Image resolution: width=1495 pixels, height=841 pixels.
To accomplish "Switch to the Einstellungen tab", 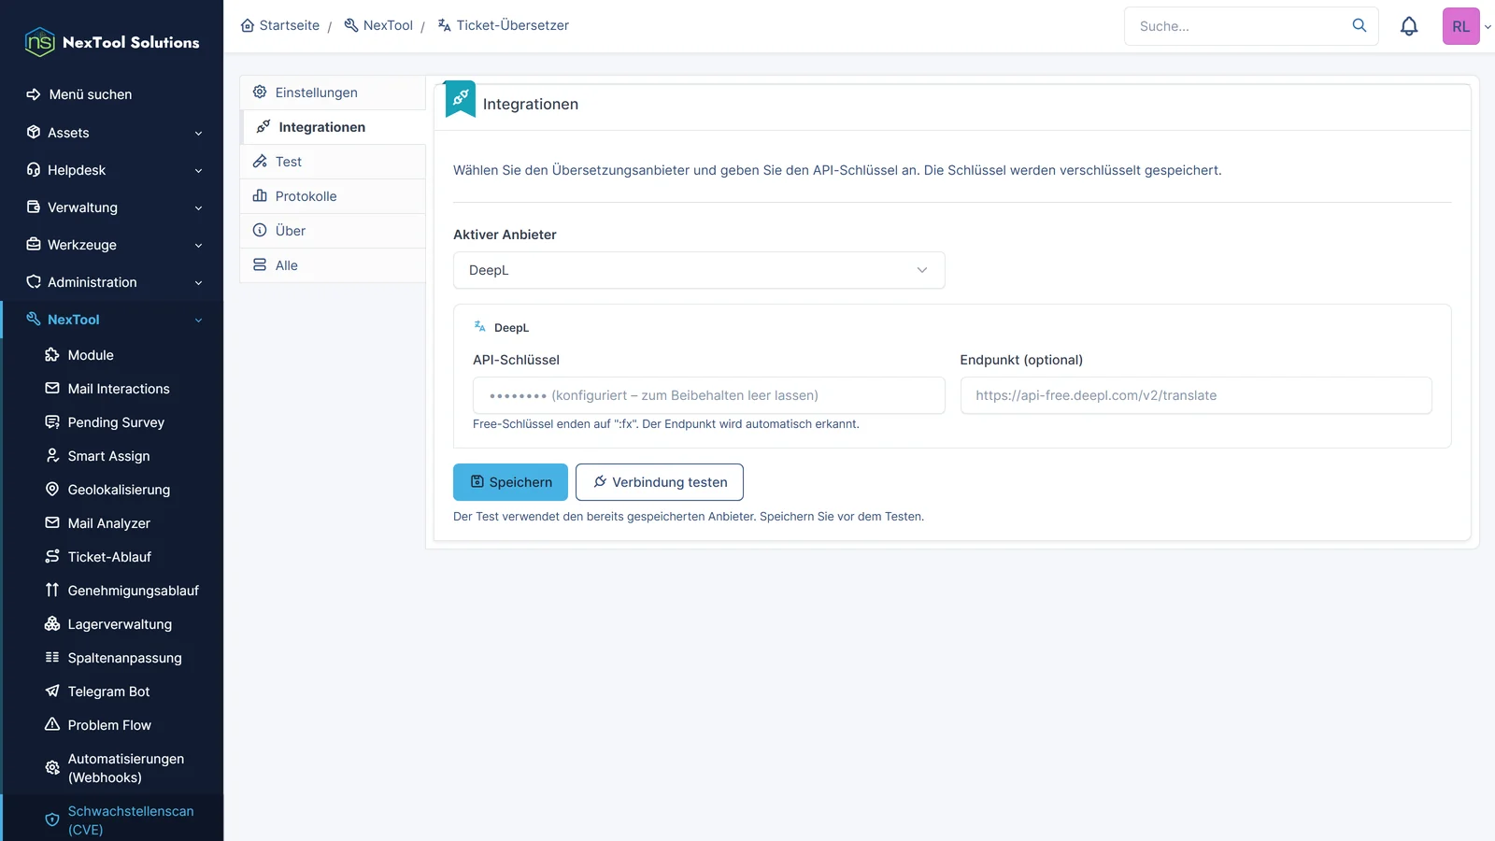I will [x=333, y=93].
